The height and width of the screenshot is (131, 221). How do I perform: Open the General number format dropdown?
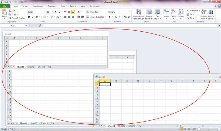130,12
